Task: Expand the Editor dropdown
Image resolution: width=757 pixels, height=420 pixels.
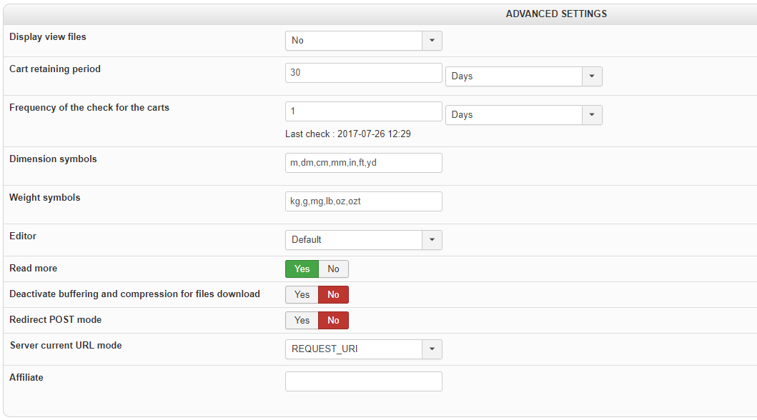Action: pos(363,240)
